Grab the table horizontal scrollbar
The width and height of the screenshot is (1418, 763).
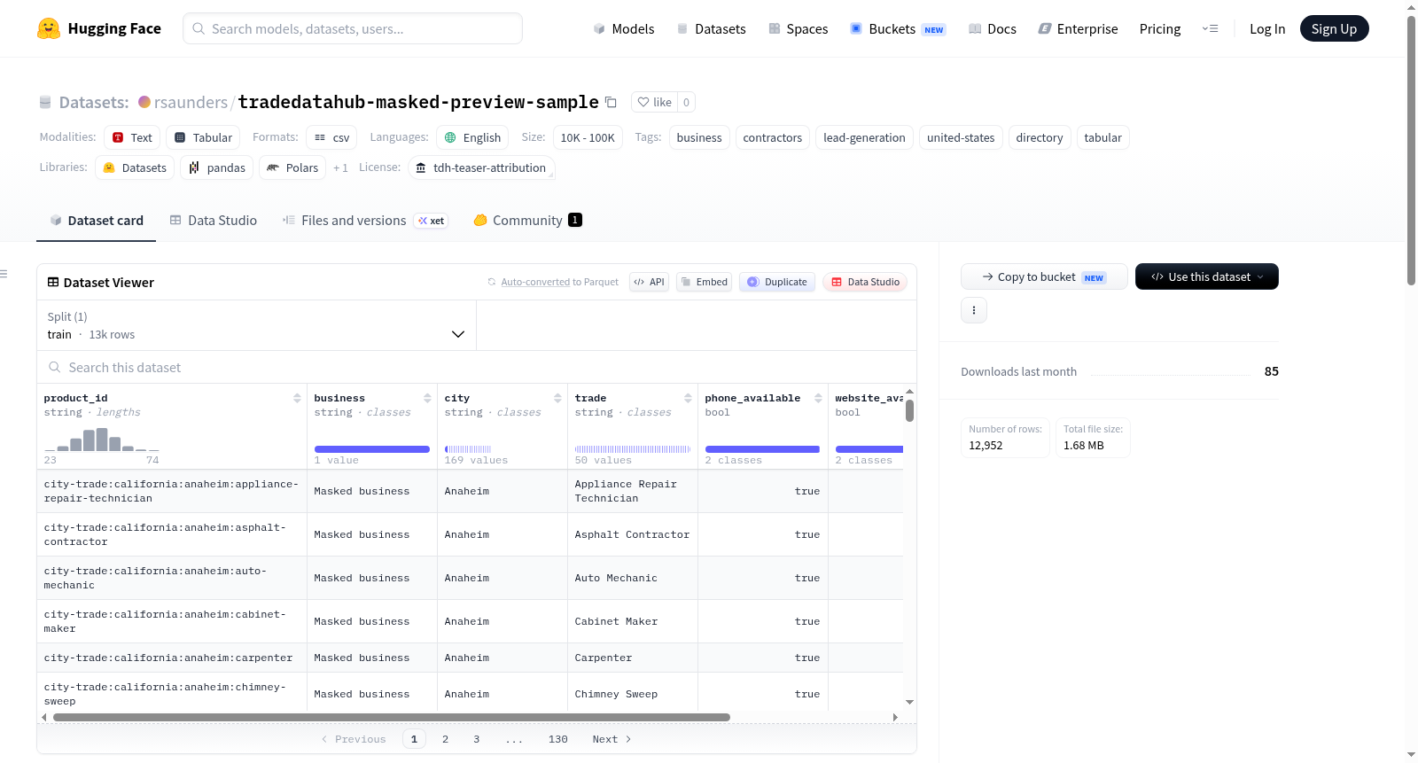coord(391,717)
